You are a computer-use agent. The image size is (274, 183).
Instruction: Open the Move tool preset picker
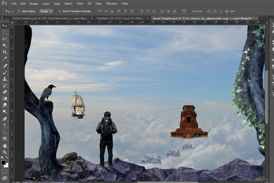click(8, 11)
